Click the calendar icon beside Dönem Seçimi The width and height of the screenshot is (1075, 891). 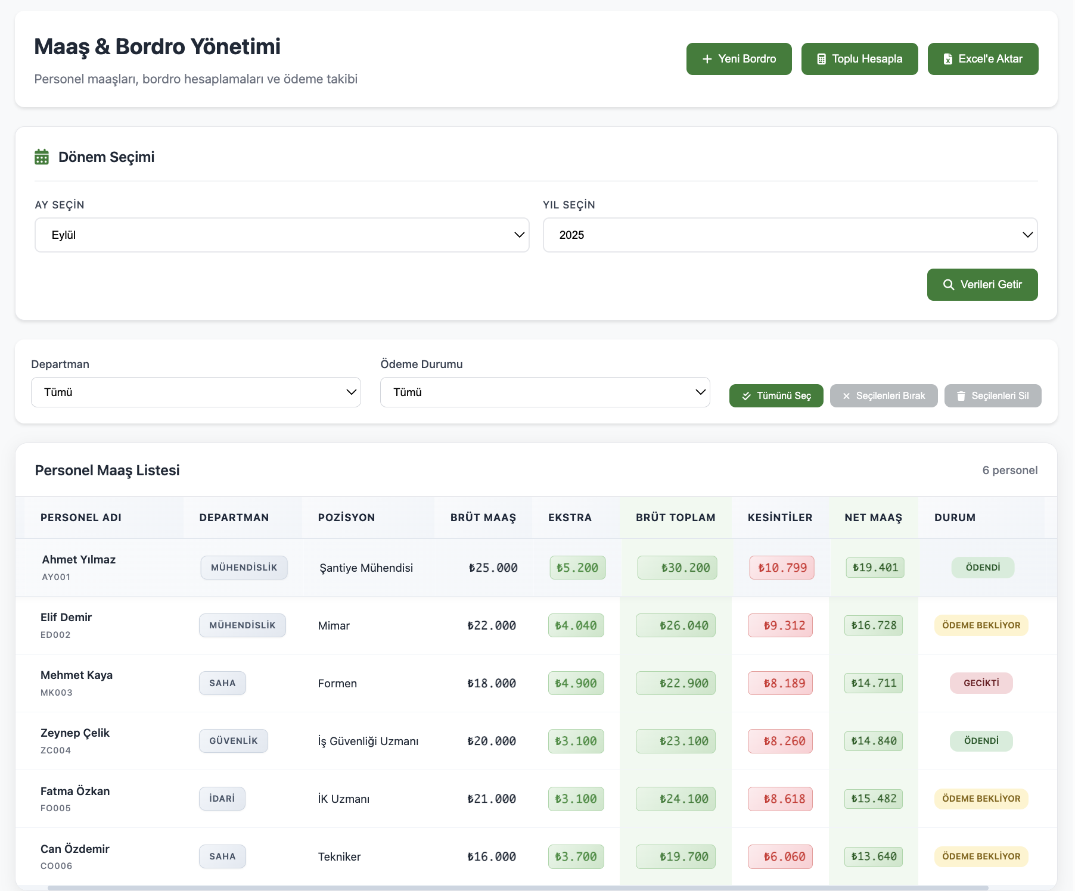tap(42, 157)
